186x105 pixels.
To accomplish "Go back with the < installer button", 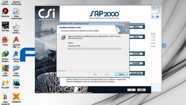I will [x=131, y=90].
